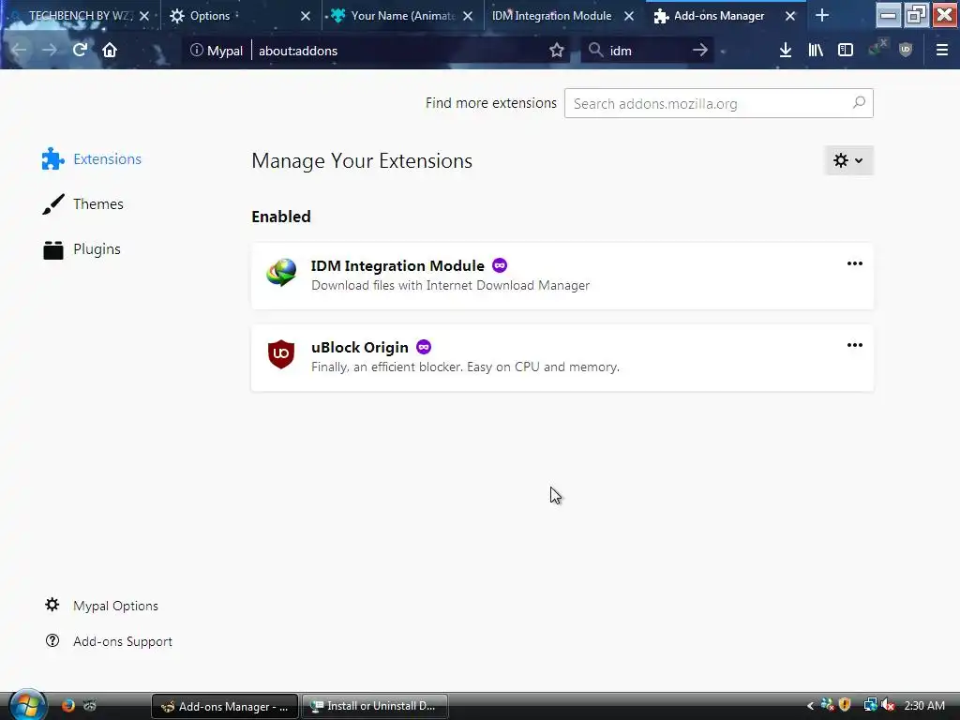Viewport: 960px width, 720px height.
Task: Click the magnifier in addons search field
Action: (x=859, y=103)
